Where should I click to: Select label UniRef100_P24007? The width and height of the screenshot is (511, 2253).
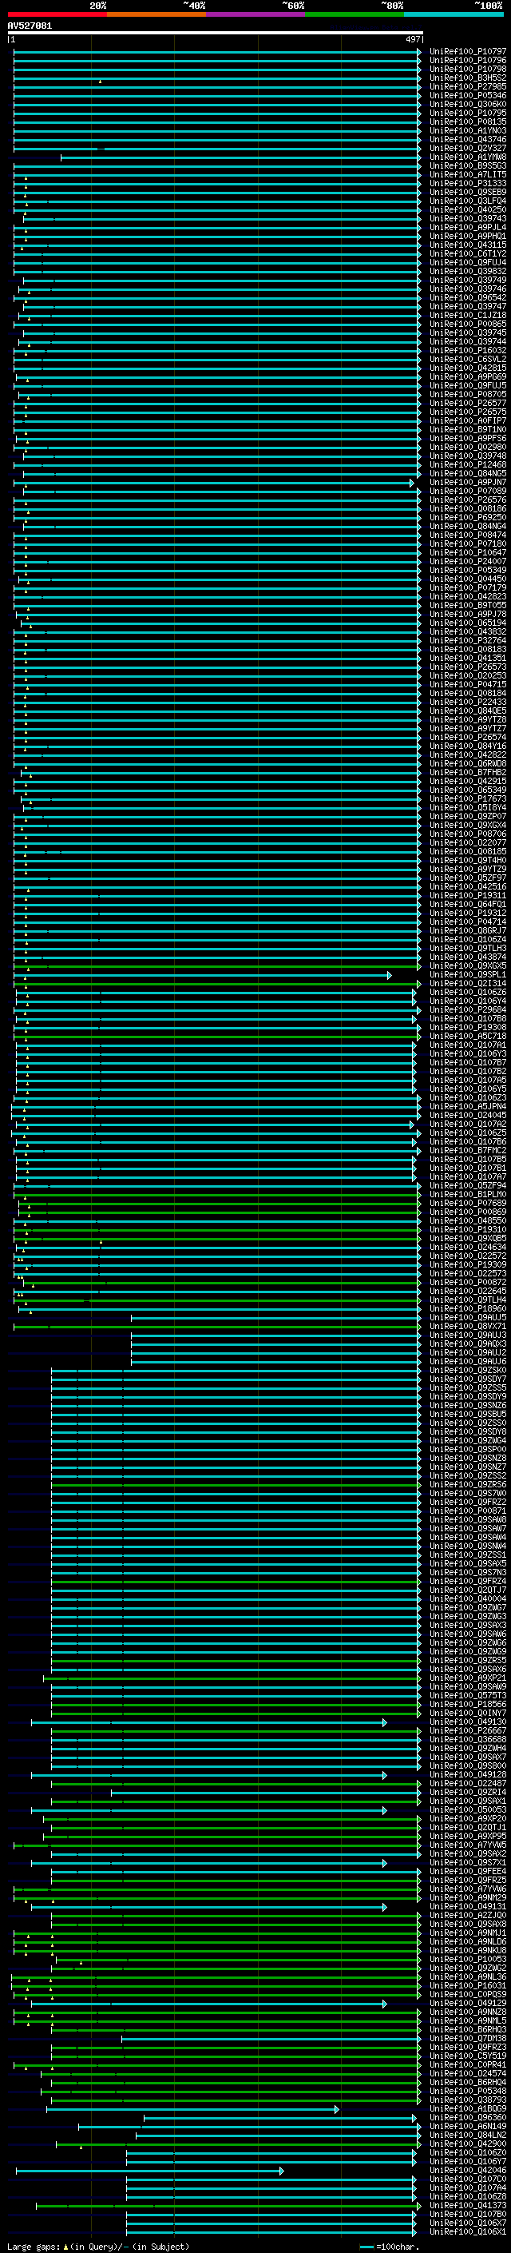468,562
